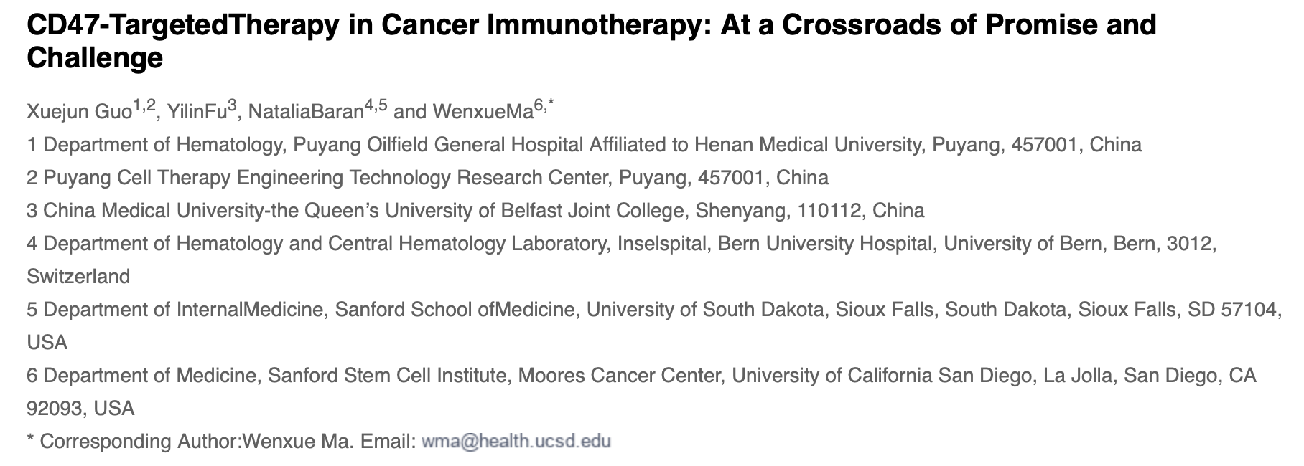Viewport: 1304px width, 466px height.
Task: Click the Moores Cancer Center affiliation line
Action: click(641, 376)
